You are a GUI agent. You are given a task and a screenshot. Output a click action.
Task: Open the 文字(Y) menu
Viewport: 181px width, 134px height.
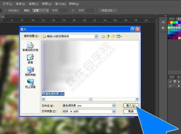coord(7,4)
